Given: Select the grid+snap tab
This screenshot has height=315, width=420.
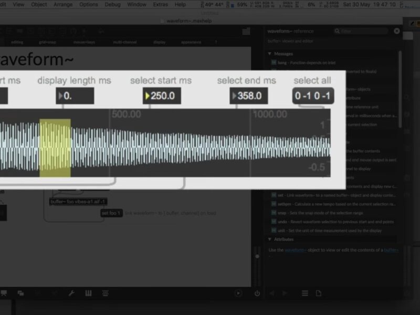Looking at the screenshot, I should tap(48, 42).
